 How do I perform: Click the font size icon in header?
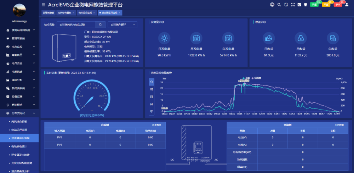click(x=298, y=5)
